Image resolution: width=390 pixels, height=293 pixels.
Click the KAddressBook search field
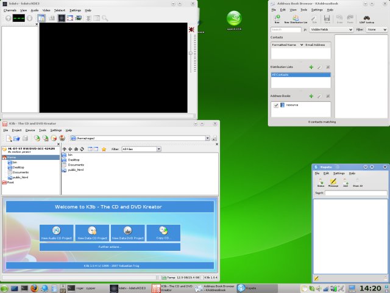(x=286, y=29)
